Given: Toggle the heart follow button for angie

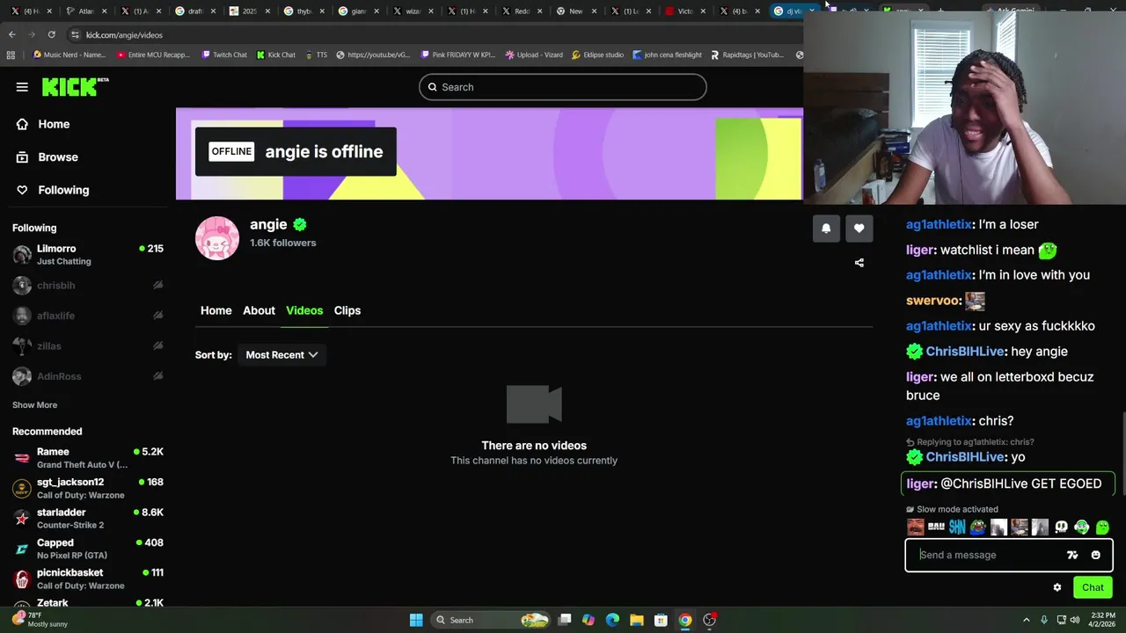Looking at the screenshot, I should click(859, 229).
